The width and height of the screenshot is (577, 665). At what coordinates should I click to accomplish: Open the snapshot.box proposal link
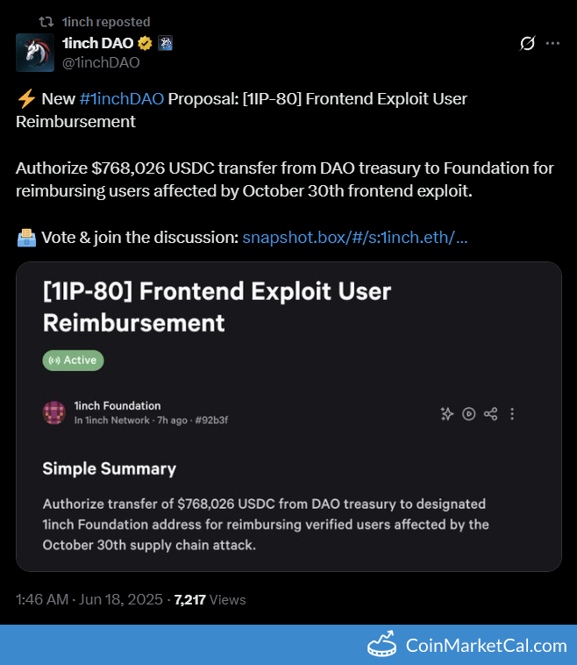coord(354,237)
